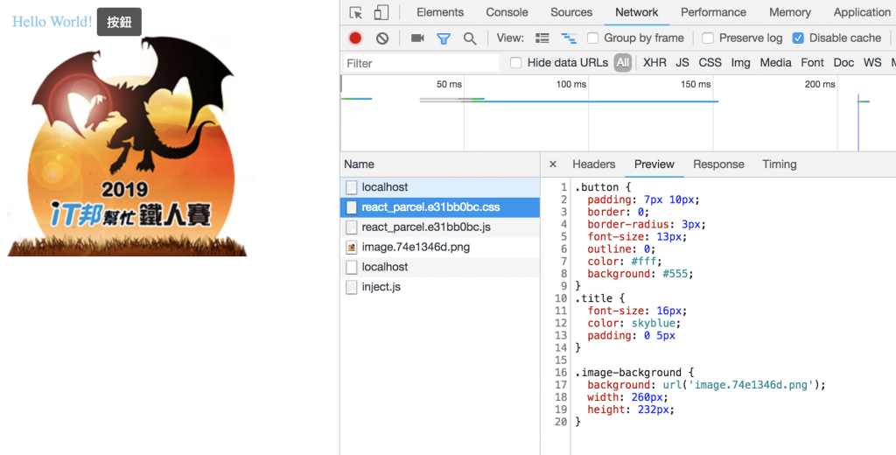
Task: Switch to large request rows view icon
Action: pyautogui.click(x=542, y=38)
